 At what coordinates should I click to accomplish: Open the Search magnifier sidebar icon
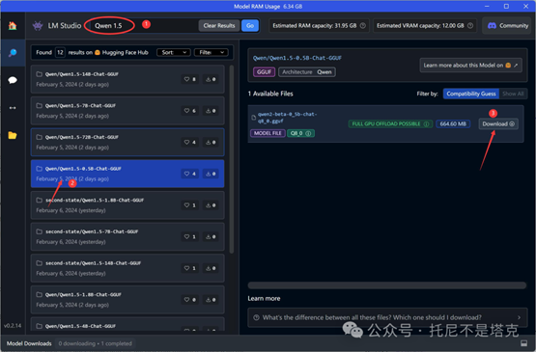tap(13, 53)
